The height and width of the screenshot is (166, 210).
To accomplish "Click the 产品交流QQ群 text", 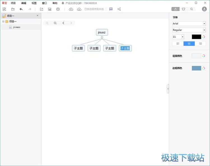I will [x=81, y=3].
